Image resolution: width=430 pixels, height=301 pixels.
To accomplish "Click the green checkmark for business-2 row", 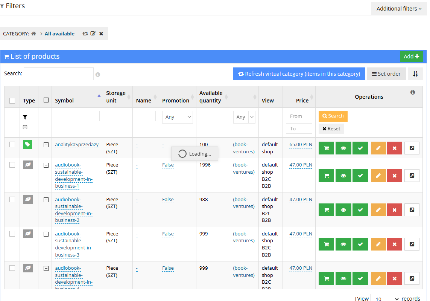I will point(360,210).
